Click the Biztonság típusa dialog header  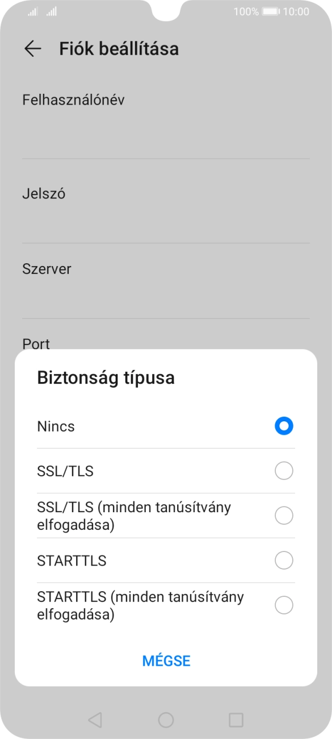click(106, 377)
